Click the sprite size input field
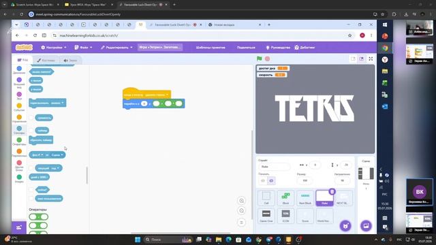Screen dimensions: 436x245 pos(305,180)
